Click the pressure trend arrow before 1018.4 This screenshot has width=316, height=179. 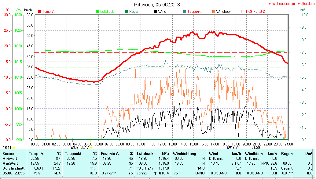point(155,173)
